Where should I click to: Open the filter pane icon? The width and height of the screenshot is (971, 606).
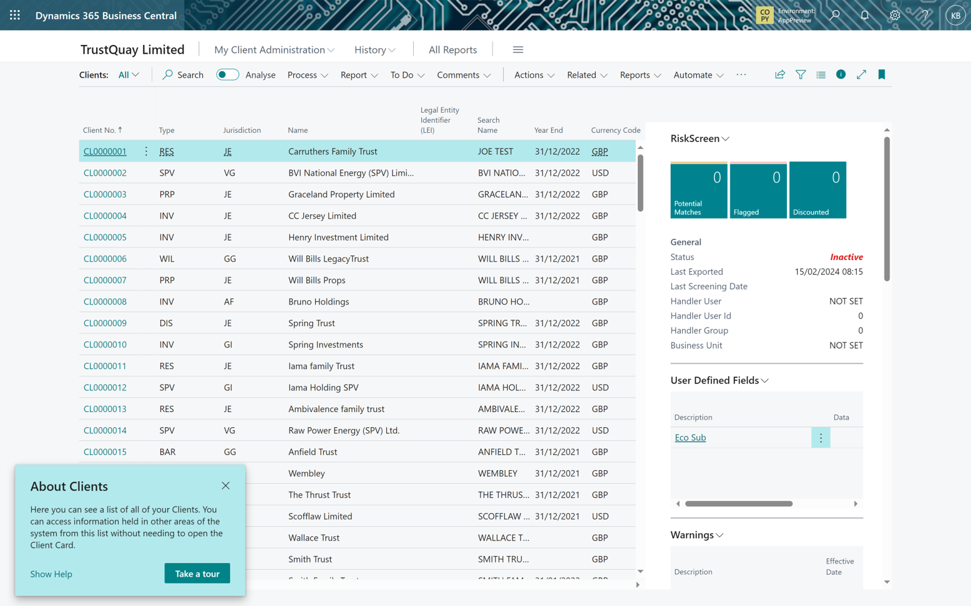click(x=800, y=74)
